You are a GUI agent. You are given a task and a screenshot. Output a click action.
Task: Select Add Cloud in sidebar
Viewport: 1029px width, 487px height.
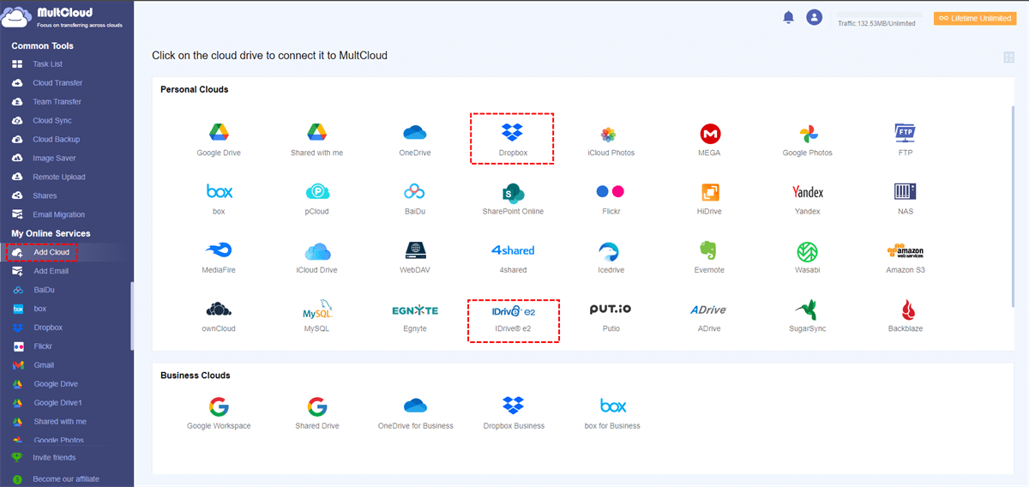[x=51, y=252]
